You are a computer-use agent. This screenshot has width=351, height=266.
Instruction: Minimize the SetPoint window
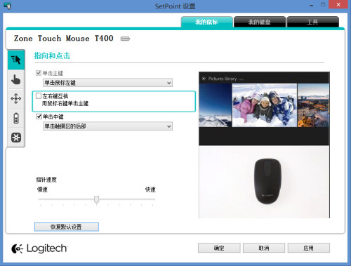coord(311,5)
